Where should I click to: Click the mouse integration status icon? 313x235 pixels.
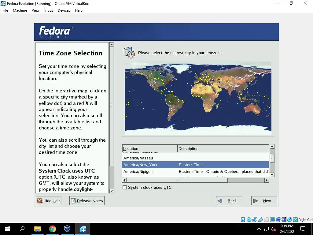coord(290,220)
